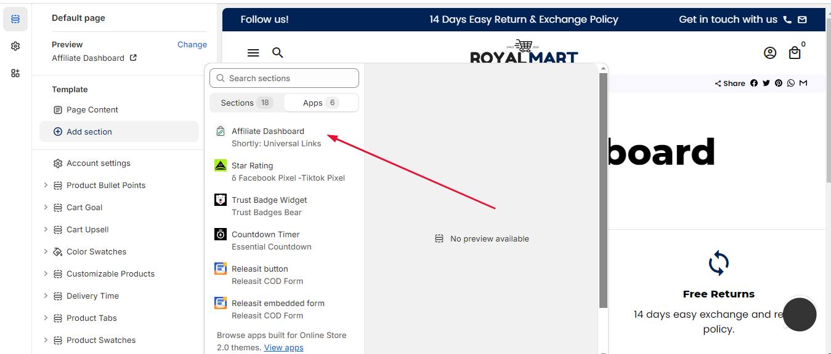Viewport: 831px width, 354px height.
Task: Expand Product Bullet Points section
Action: pos(46,185)
